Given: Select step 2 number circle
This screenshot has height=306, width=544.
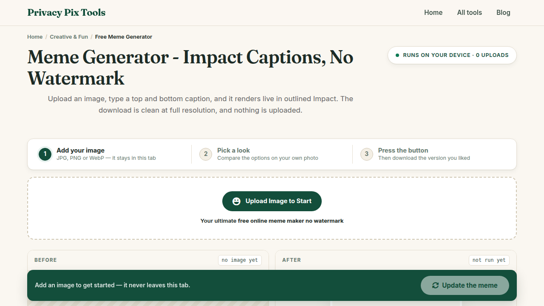Looking at the screenshot, I should (x=206, y=154).
